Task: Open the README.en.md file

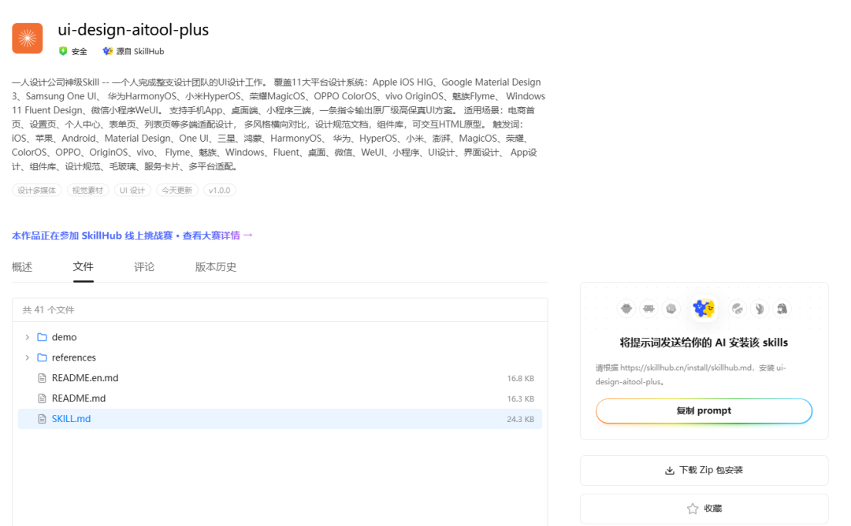Action: (x=280, y=378)
